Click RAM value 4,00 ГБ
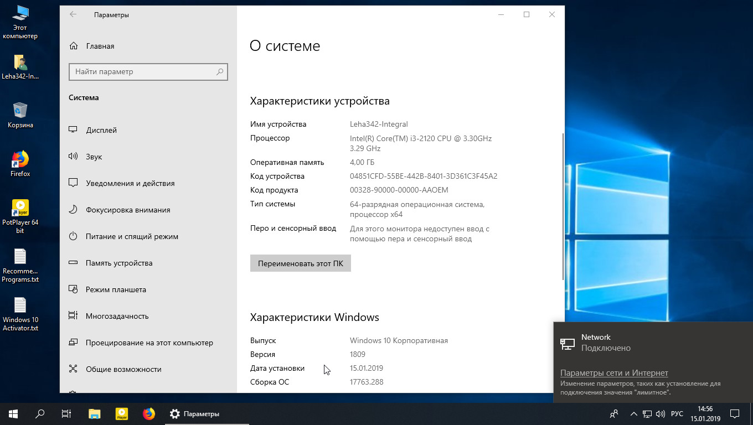Screen dimensions: 753x425 (362, 162)
